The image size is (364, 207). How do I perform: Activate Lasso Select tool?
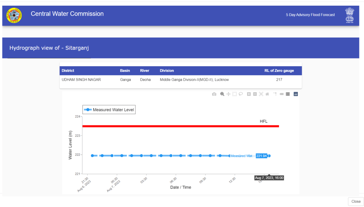[241, 94]
